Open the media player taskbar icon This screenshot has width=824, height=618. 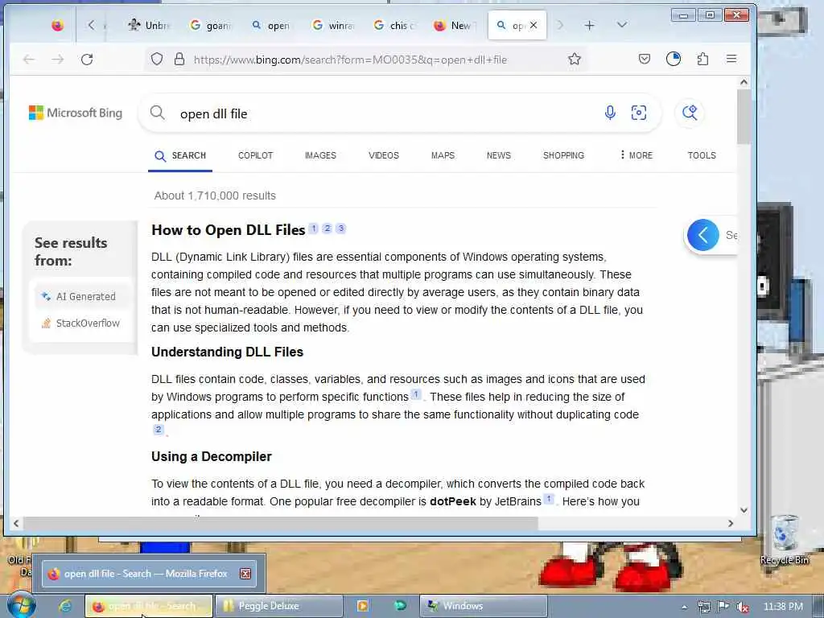click(x=362, y=606)
